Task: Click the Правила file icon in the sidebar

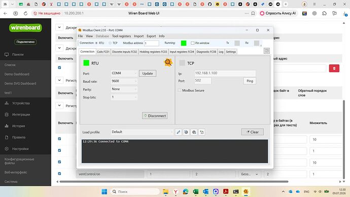Action: [7, 137]
